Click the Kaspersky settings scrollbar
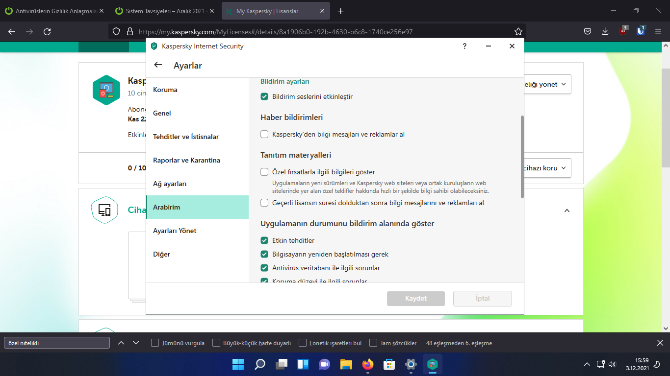This screenshot has width=670, height=376. pos(522,157)
